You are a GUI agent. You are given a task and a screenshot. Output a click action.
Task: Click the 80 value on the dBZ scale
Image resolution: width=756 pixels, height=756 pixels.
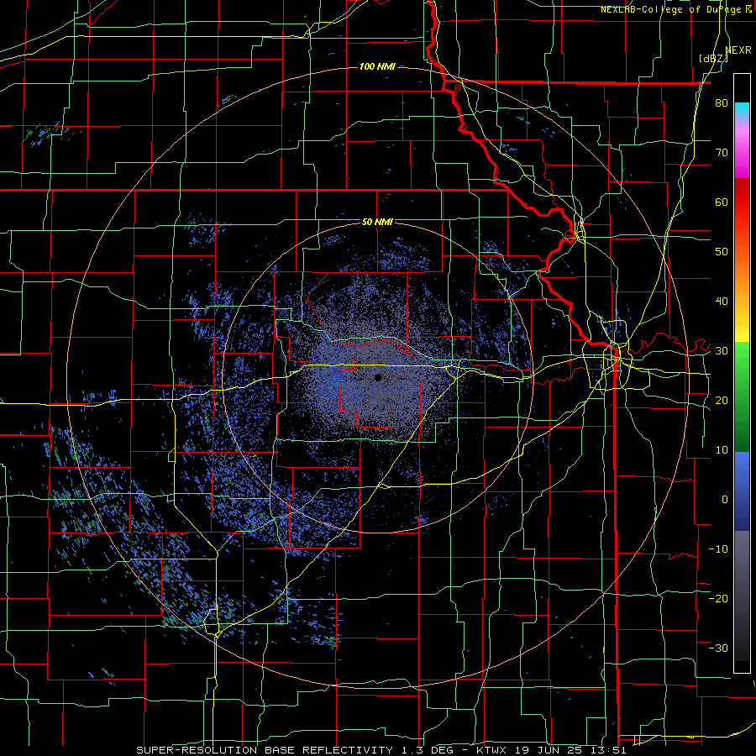click(722, 102)
